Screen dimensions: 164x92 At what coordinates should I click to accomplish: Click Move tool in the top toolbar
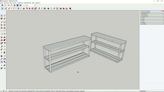tap(30, 8)
